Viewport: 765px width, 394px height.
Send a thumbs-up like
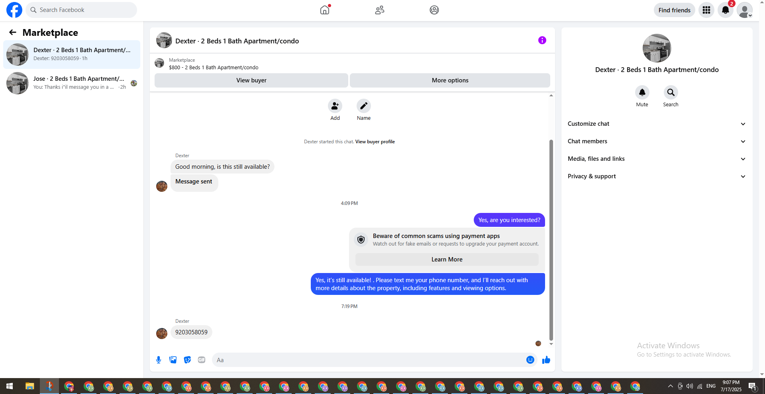(x=546, y=360)
